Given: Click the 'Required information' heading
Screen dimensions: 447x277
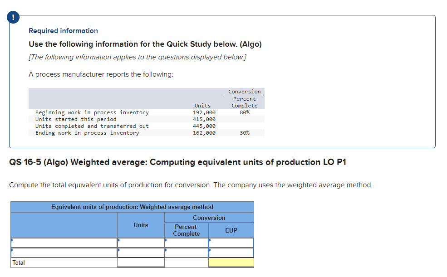Looking at the screenshot, I should click(x=63, y=31).
